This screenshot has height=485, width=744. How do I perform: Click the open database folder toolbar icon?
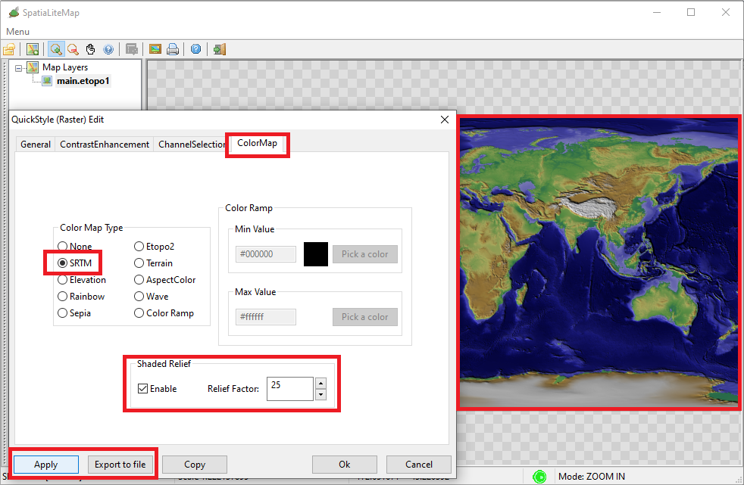pos(9,49)
